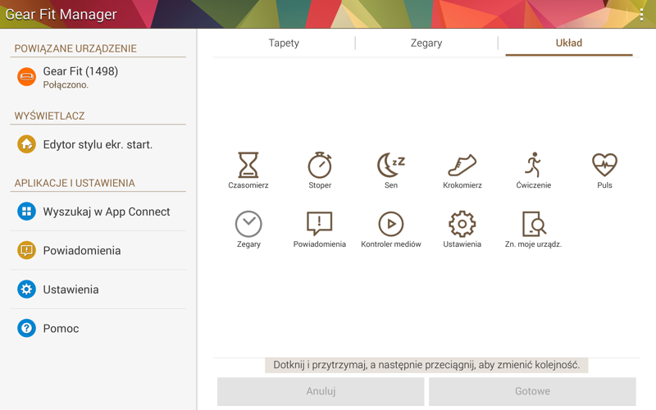Viewport: 656px width, 410px height.
Task: Select the Powiadomienia speech bubble grid icon
Action: tap(320, 224)
